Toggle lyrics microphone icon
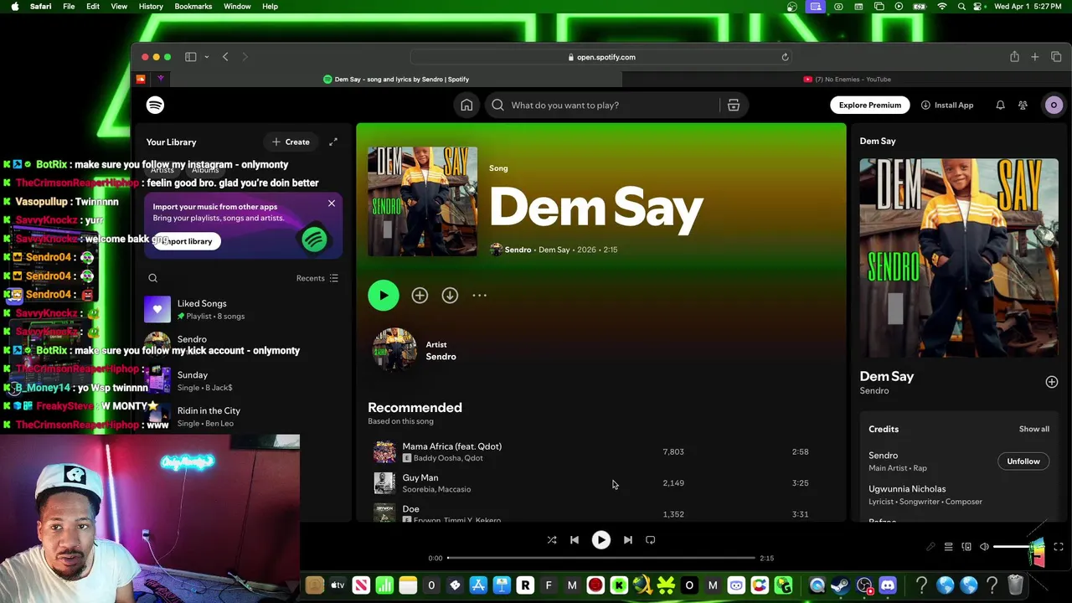This screenshot has height=603, width=1072. 930,547
